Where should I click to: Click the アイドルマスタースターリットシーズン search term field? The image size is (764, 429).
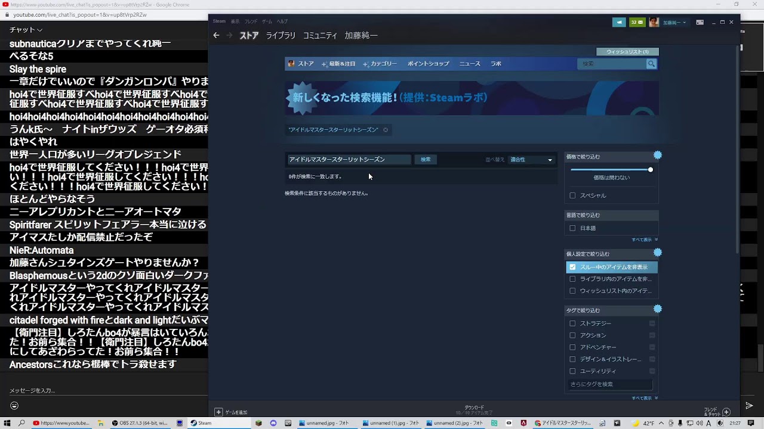(349, 160)
